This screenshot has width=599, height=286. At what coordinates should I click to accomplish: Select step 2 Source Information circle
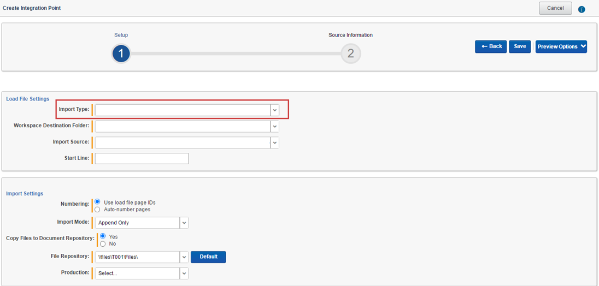click(351, 54)
